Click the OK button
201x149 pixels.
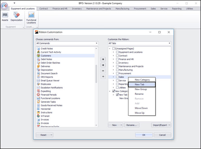coord(144,135)
